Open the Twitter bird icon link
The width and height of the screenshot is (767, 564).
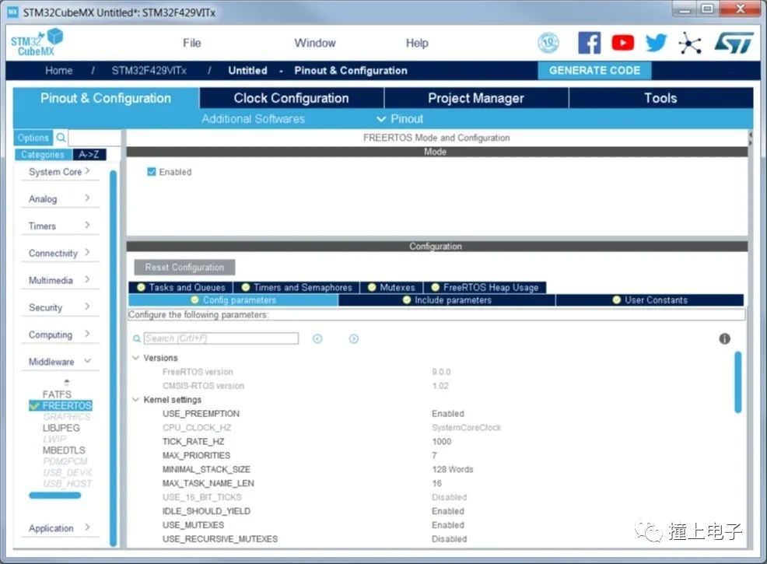[x=656, y=43]
